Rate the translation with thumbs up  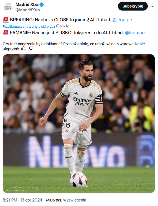(x=23, y=49)
